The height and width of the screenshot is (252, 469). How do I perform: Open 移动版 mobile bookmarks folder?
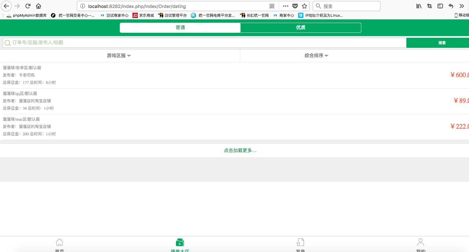coord(462,15)
